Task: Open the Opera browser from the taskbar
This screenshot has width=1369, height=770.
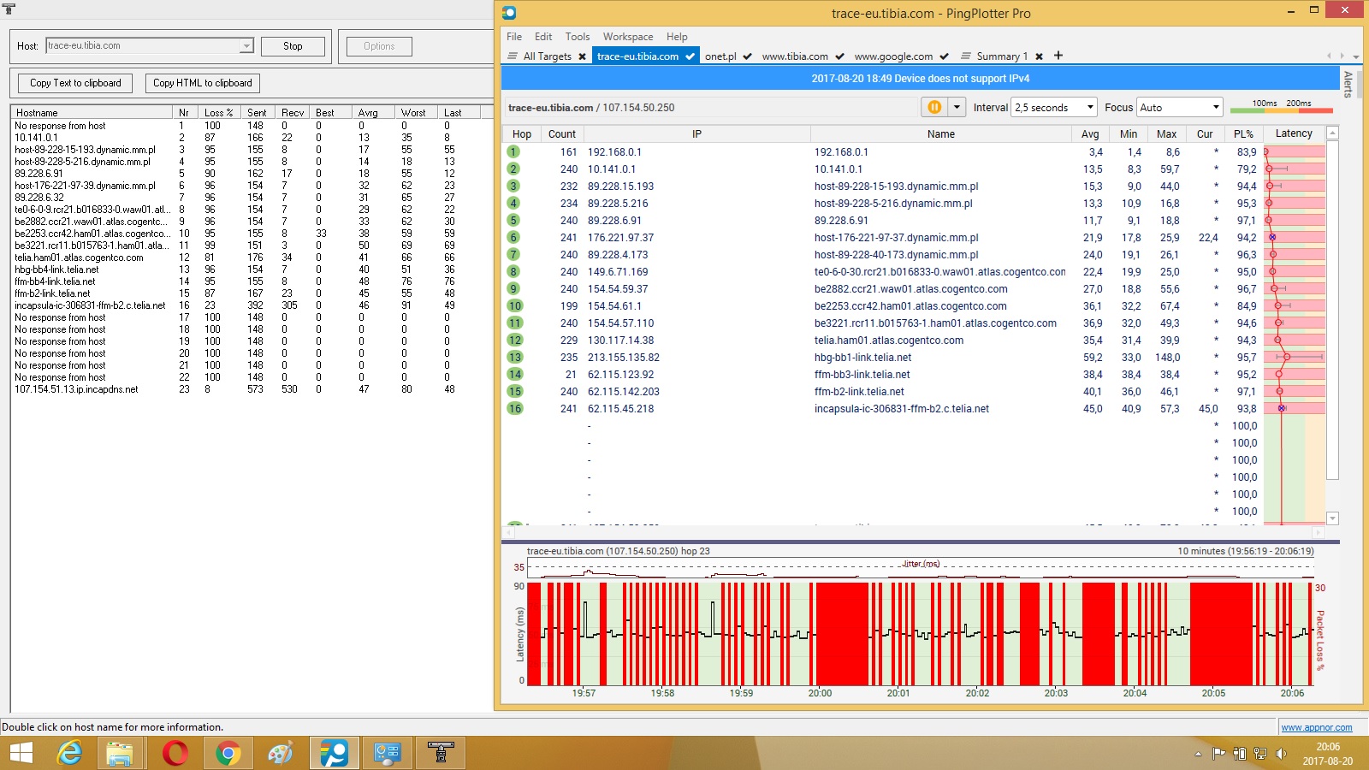Action: [175, 753]
